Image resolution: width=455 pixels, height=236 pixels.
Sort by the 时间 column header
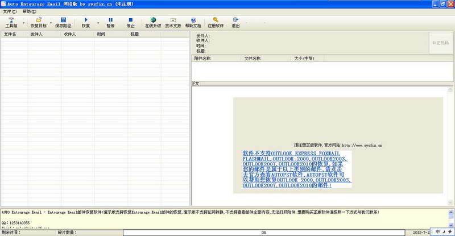coord(111,34)
